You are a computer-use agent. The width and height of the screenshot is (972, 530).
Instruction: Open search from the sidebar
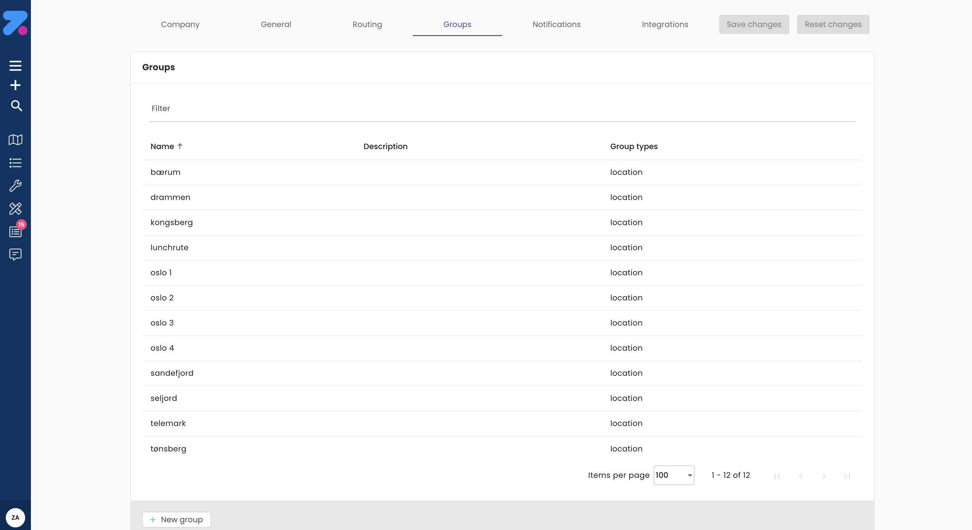click(x=15, y=106)
